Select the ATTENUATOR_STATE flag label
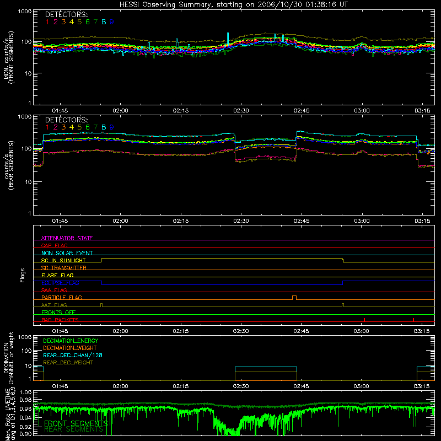The image size is (441, 441). (x=67, y=238)
